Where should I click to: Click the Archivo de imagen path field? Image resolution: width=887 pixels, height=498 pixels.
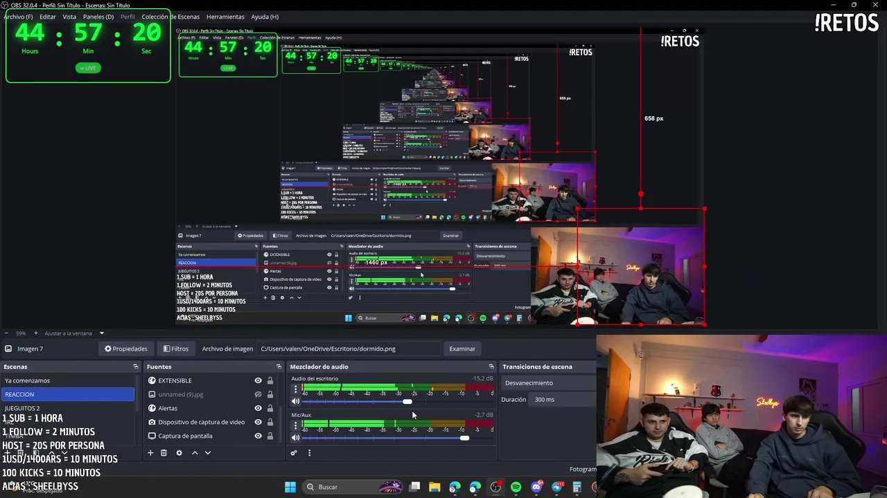(x=349, y=349)
